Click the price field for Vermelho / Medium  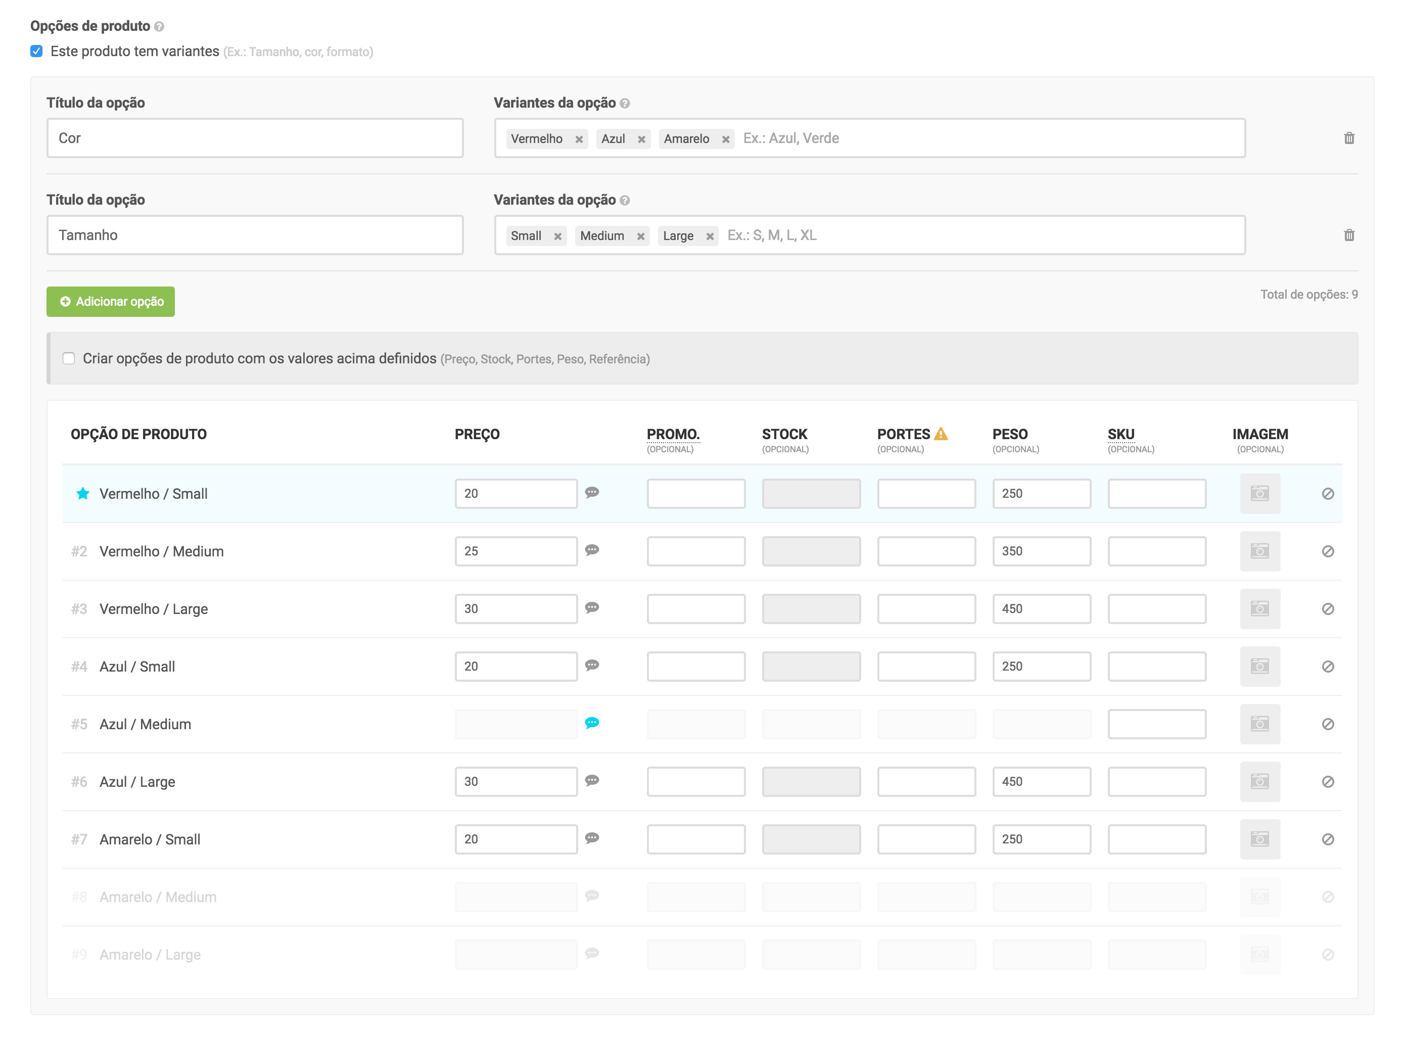(516, 551)
